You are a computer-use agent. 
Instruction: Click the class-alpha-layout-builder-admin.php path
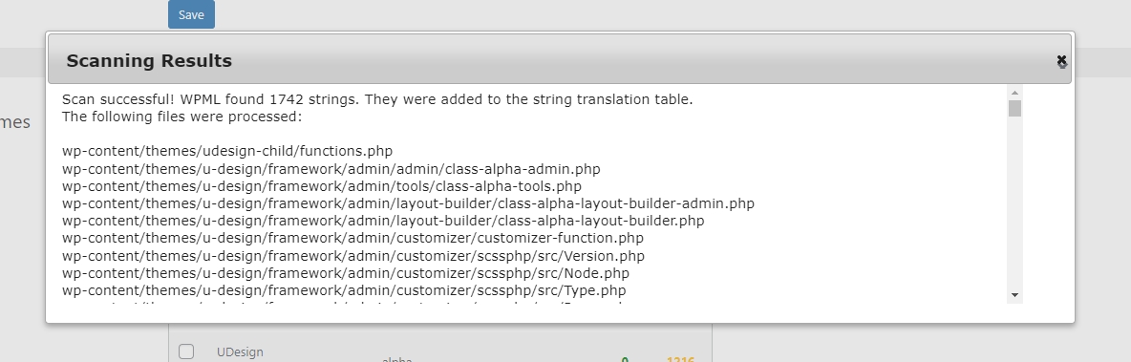(x=408, y=203)
